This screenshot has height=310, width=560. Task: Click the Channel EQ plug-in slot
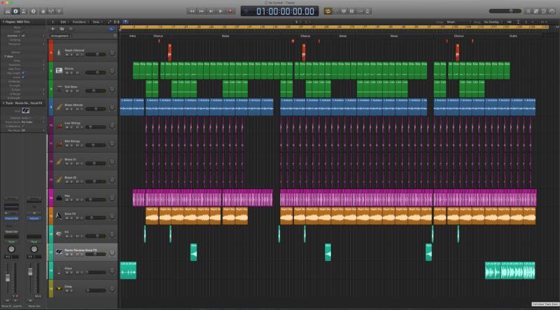(x=11, y=218)
